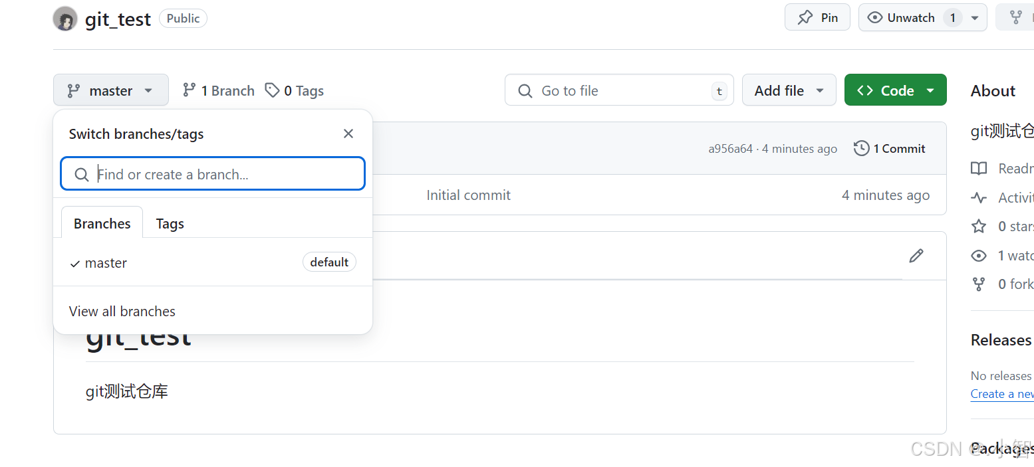Toggle the master branch selector button
The width and height of the screenshot is (1034, 467).
pyautogui.click(x=111, y=90)
